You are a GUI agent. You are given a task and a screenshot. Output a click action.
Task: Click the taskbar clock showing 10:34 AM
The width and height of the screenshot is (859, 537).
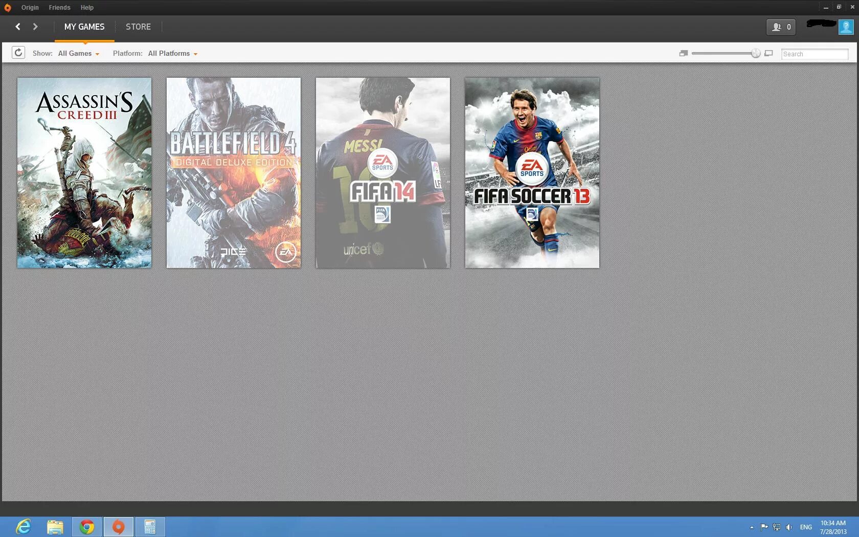pyautogui.click(x=833, y=527)
